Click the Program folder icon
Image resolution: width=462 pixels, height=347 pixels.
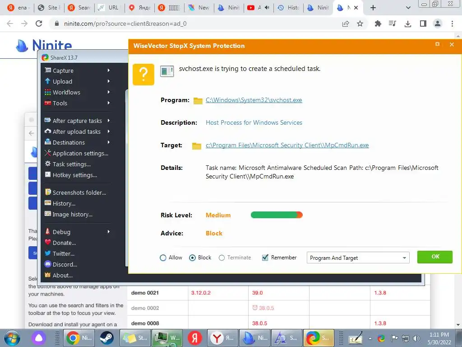pos(198,101)
